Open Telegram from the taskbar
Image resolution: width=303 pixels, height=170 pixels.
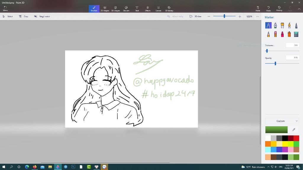click(x=65, y=167)
